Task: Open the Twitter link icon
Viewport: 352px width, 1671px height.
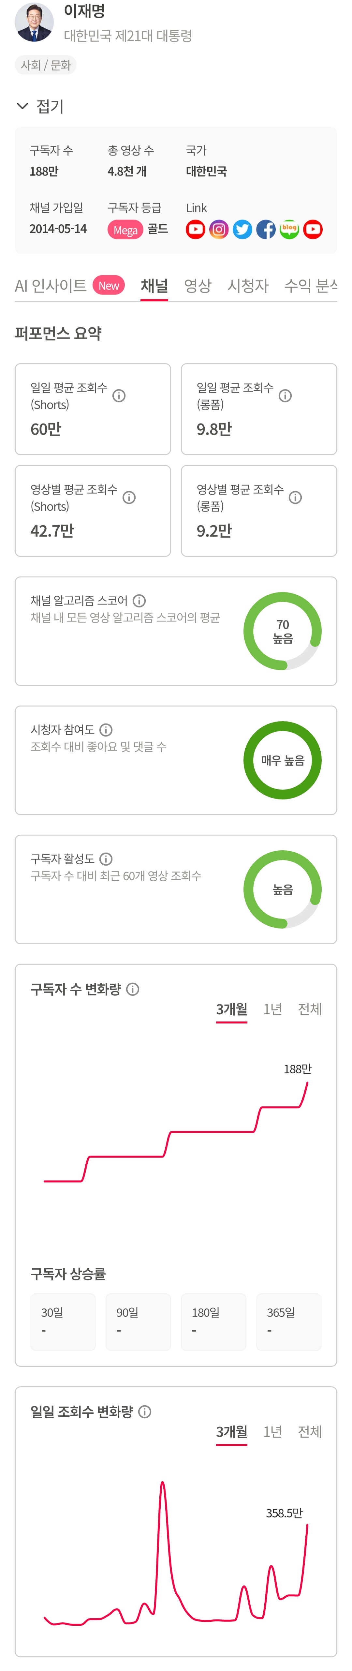Action: point(242,230)
